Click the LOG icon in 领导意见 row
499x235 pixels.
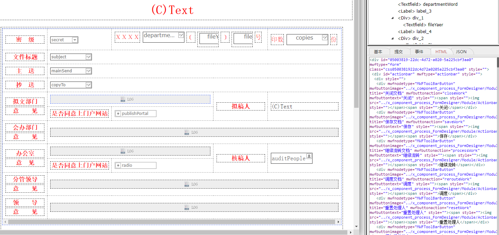(x=186, y=207)
